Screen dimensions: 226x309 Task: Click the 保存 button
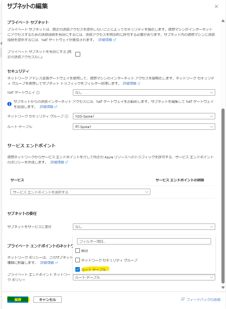[18, 300]
